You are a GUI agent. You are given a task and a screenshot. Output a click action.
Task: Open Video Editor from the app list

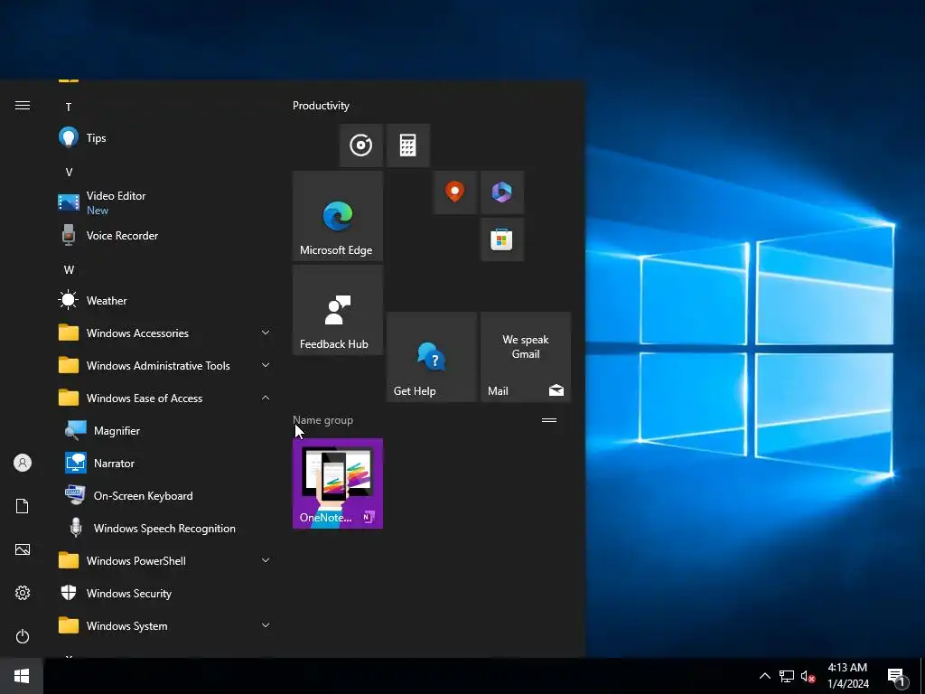[x=165, y=202]
